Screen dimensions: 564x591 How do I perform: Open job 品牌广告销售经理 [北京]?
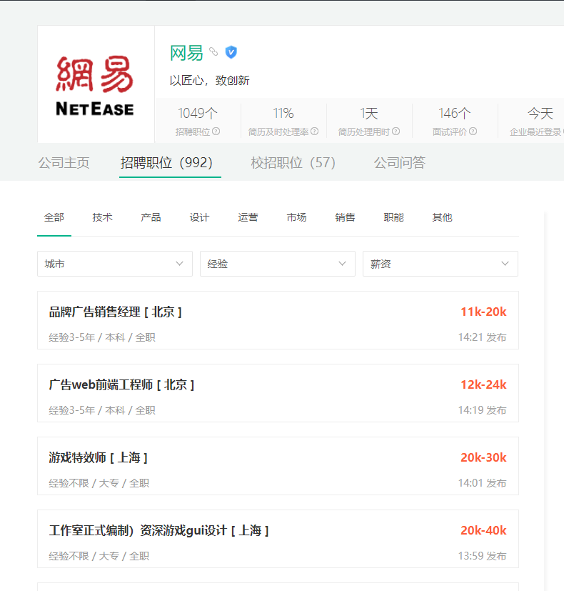tap(115, 312)
